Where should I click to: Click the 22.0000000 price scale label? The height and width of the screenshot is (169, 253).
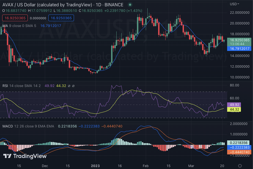240,13
